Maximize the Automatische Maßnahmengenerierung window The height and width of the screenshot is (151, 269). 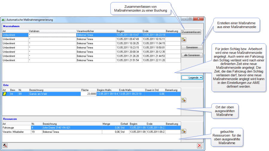(190, 19)
